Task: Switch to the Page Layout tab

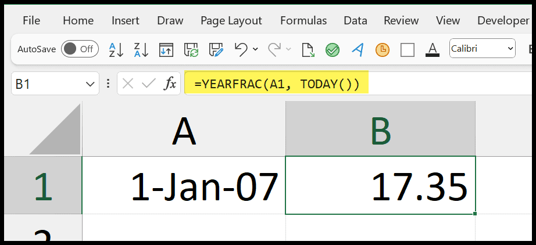Action: [x=231, y=20]
